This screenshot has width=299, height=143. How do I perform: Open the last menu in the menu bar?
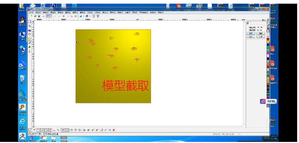pos(161,12)
